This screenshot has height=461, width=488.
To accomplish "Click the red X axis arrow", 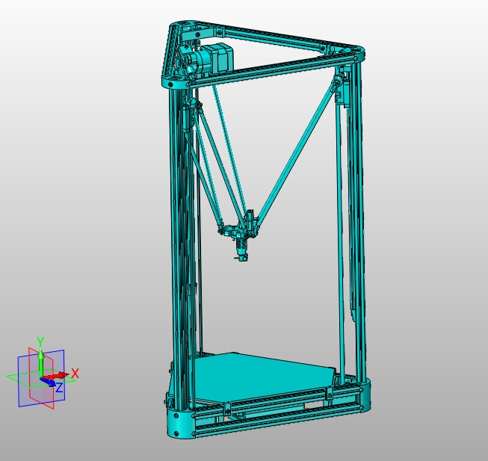I will click(57, 376).
